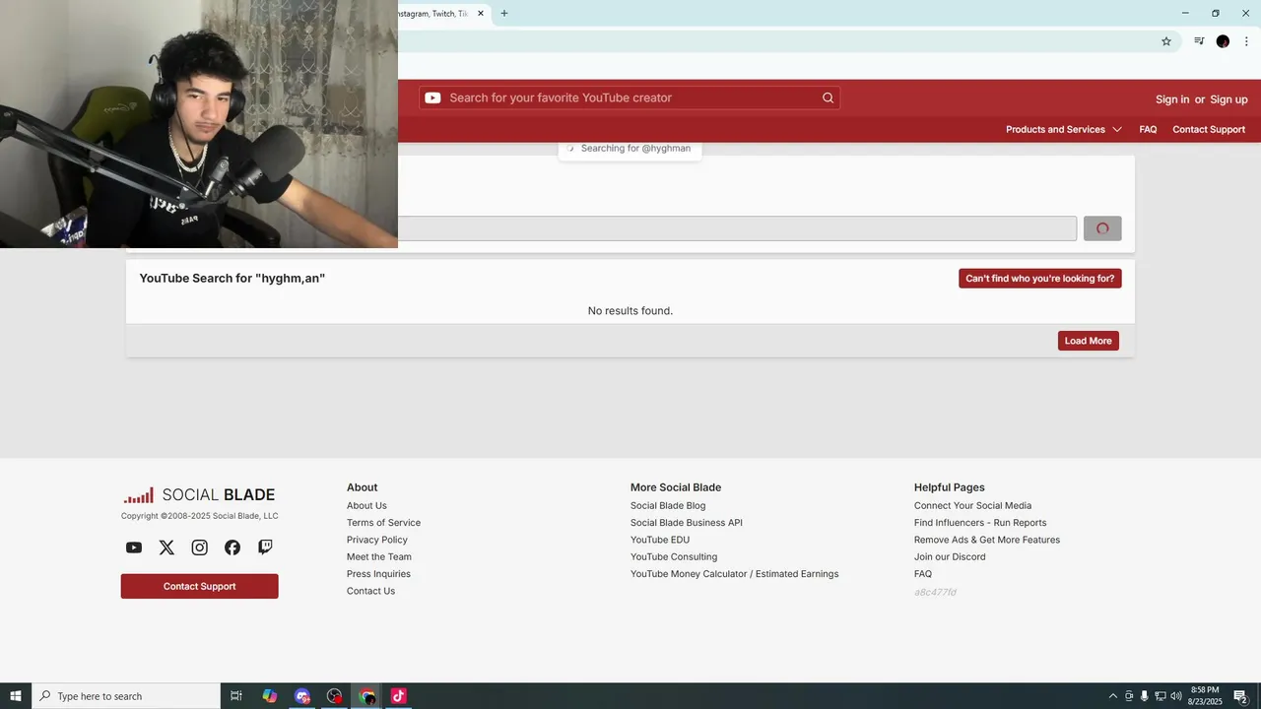Open Copilot from the taskbar

(269, 696)
